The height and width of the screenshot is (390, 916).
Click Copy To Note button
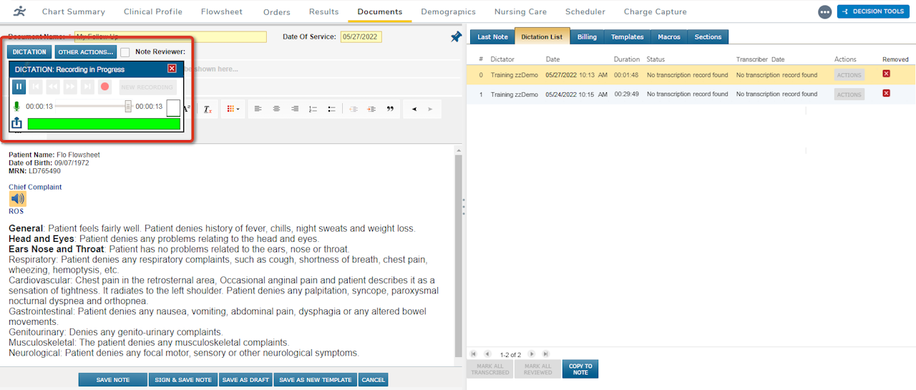pyautogui.click(x=580, y=369)
